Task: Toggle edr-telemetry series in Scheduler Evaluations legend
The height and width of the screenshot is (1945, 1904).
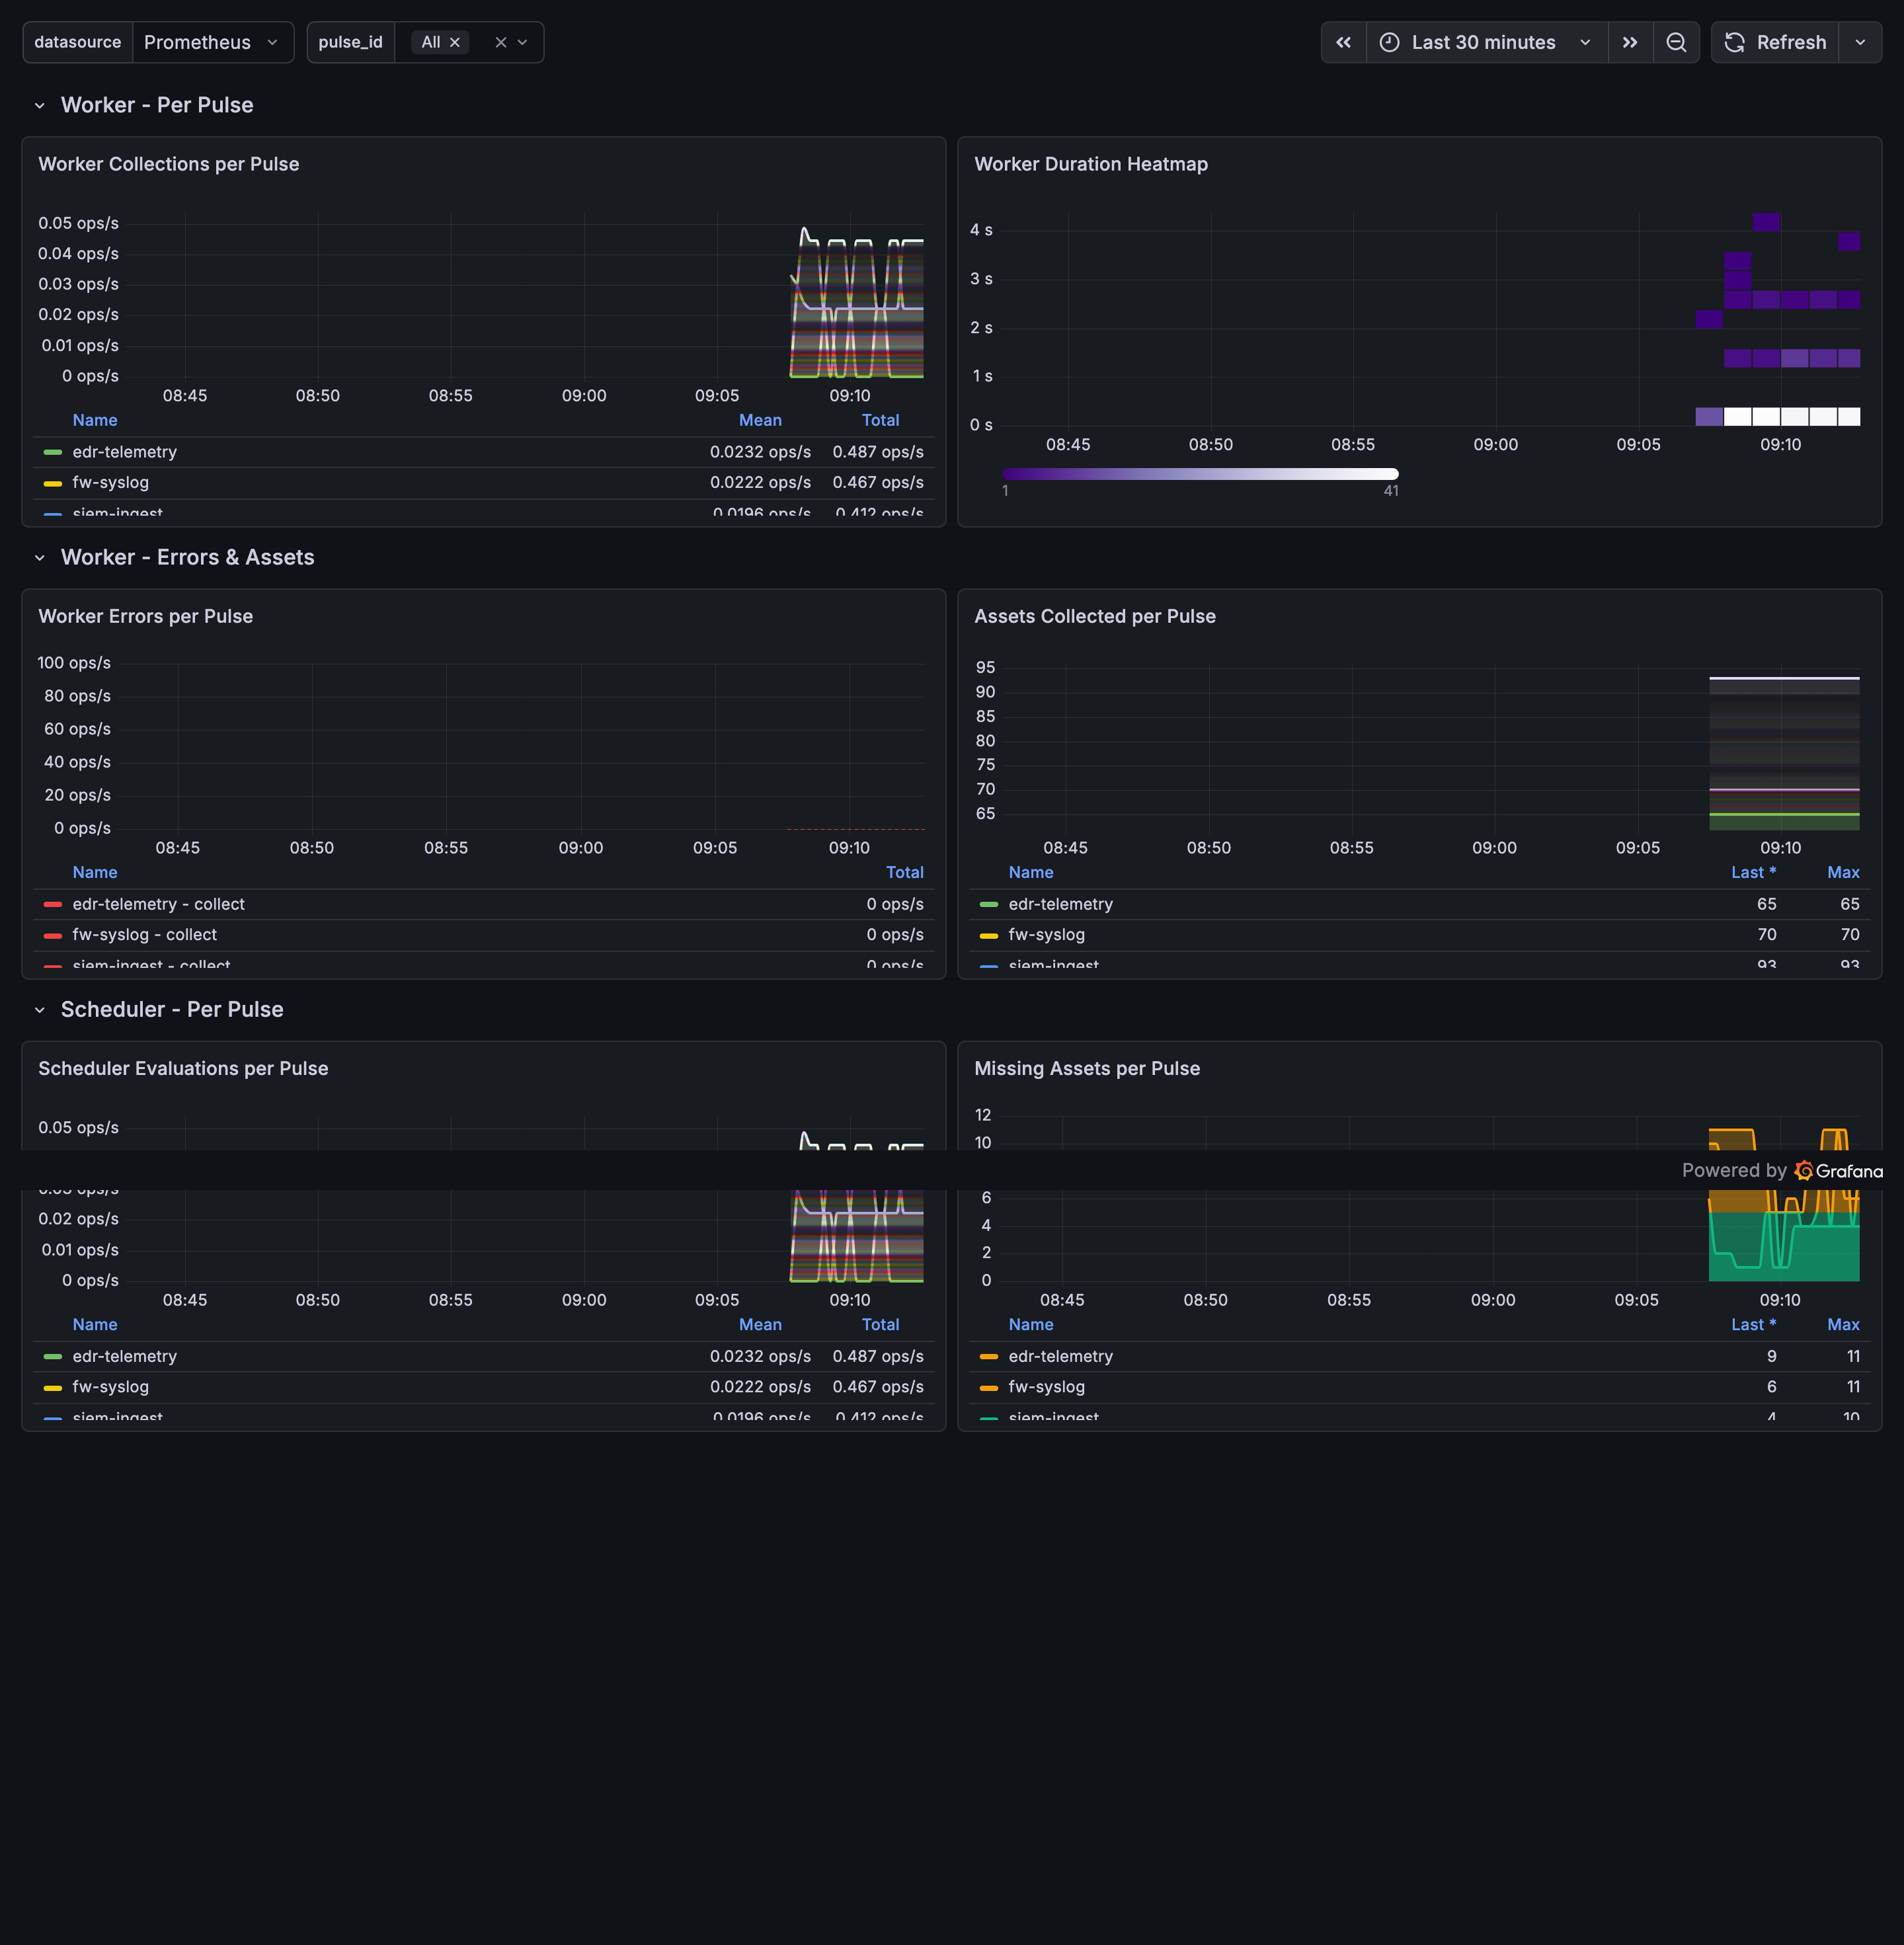Action: [x=124, y=1356]
